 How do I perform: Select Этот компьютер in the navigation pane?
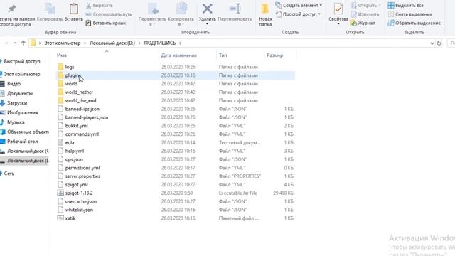[x=22, y=74]
